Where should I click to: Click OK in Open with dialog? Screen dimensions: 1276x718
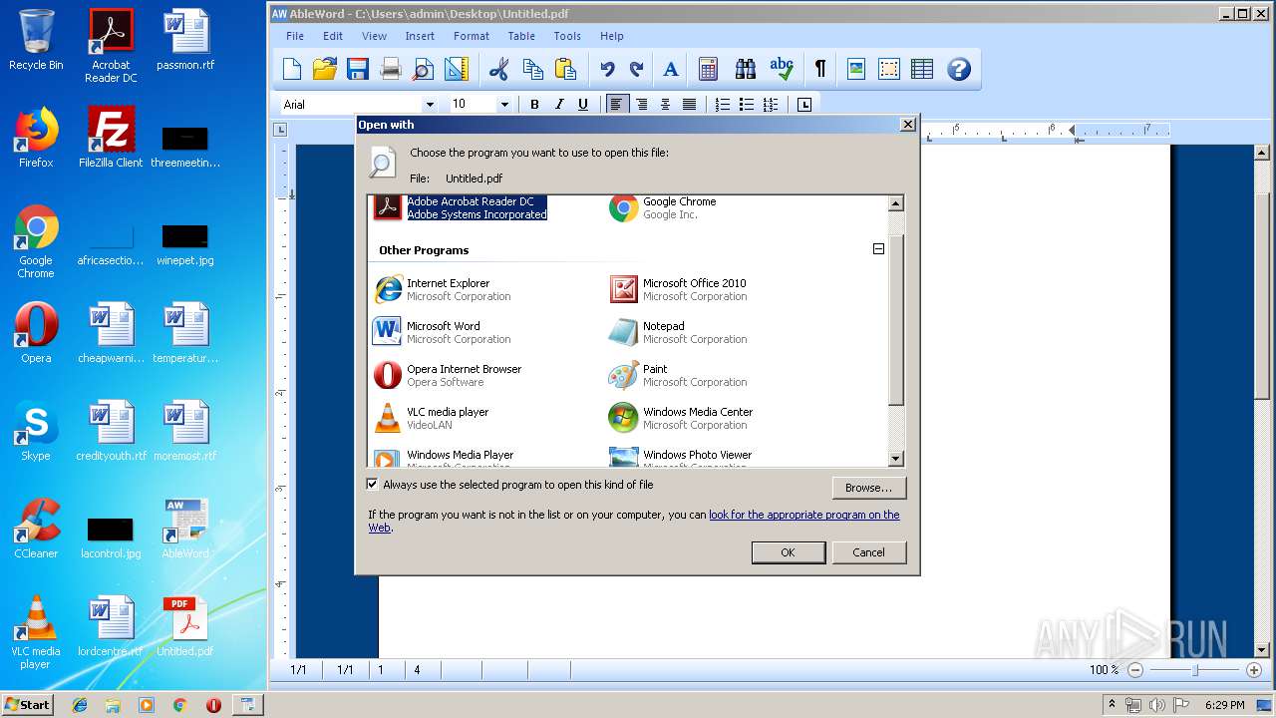[788, 552]
